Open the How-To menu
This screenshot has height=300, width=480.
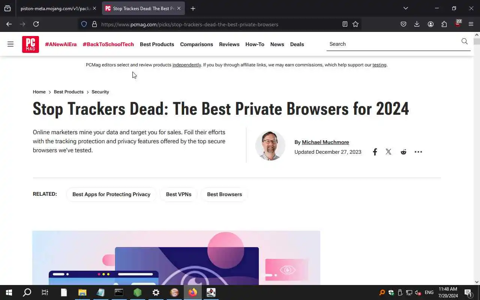pos(255,44)
